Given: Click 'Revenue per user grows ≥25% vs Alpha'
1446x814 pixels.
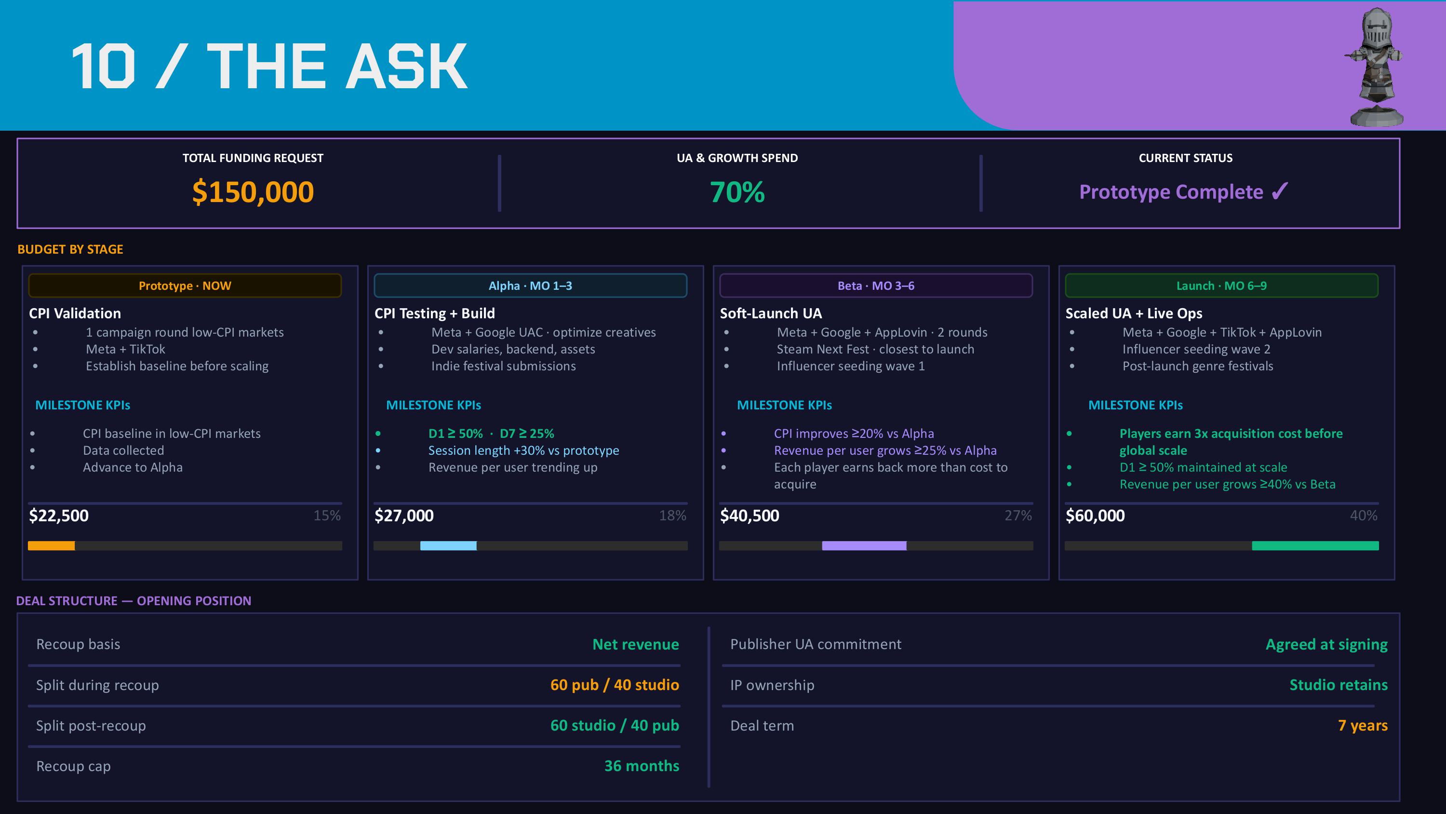Looking at the screenshot, I should (x=885, y=450).
